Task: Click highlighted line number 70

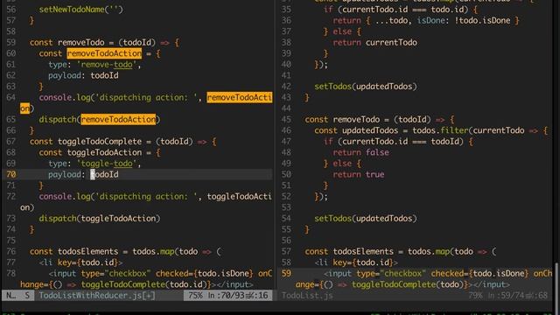Action: point(11,175)
